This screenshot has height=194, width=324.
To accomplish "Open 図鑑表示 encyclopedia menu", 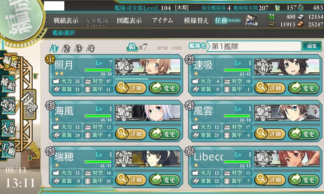I will tap(129, 21).
